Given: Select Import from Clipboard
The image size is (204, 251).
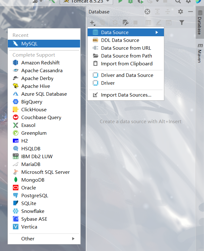Looking at the screenshot, I should [x=126, y=64].
